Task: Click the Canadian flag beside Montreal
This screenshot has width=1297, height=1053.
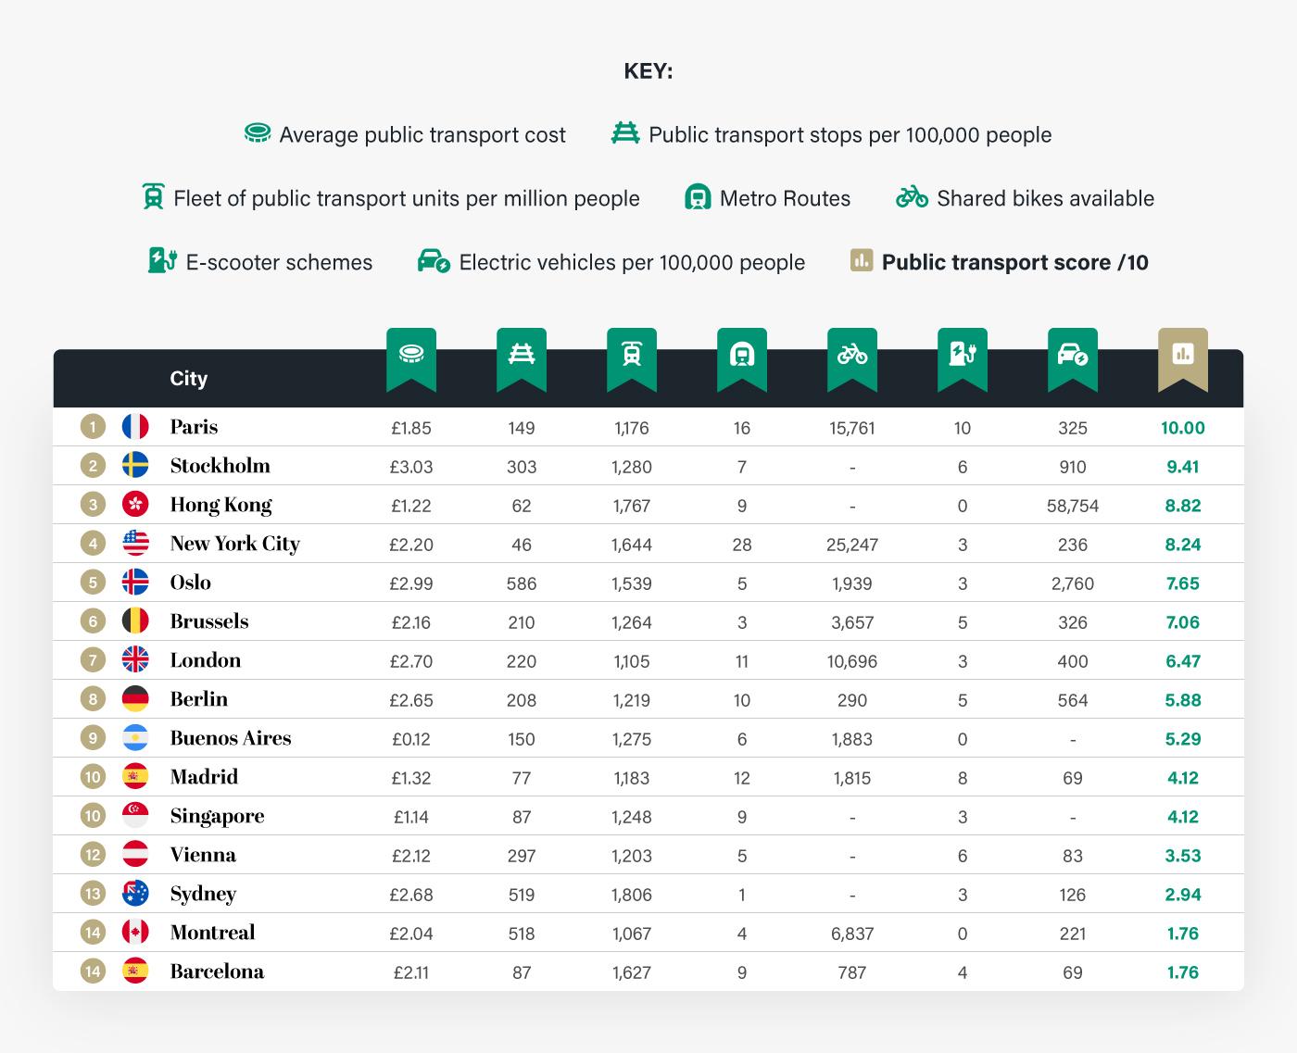Action: pyautogui.click(x=135, y=933)
